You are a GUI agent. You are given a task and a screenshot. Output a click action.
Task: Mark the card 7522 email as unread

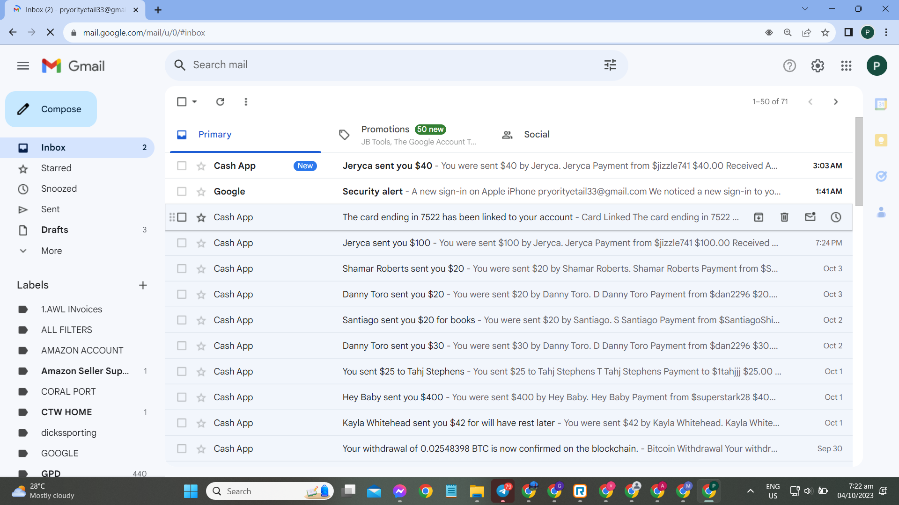pyautogui.click(x=810, y=217)
